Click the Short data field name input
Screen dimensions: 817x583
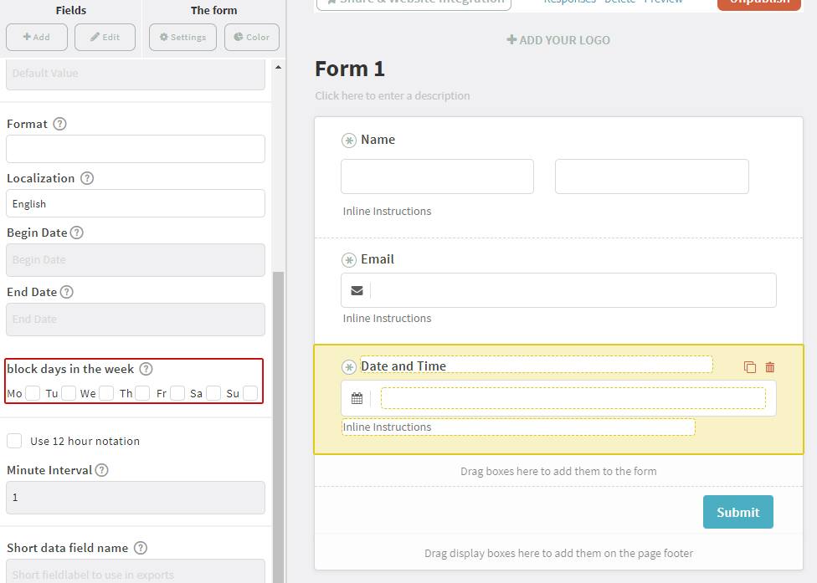(136, 571)
